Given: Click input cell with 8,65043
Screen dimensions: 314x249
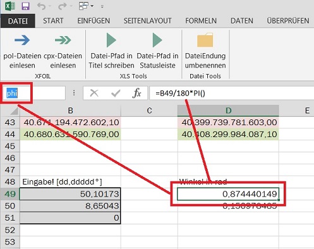Looking at the screenshot, I should 70,205.
